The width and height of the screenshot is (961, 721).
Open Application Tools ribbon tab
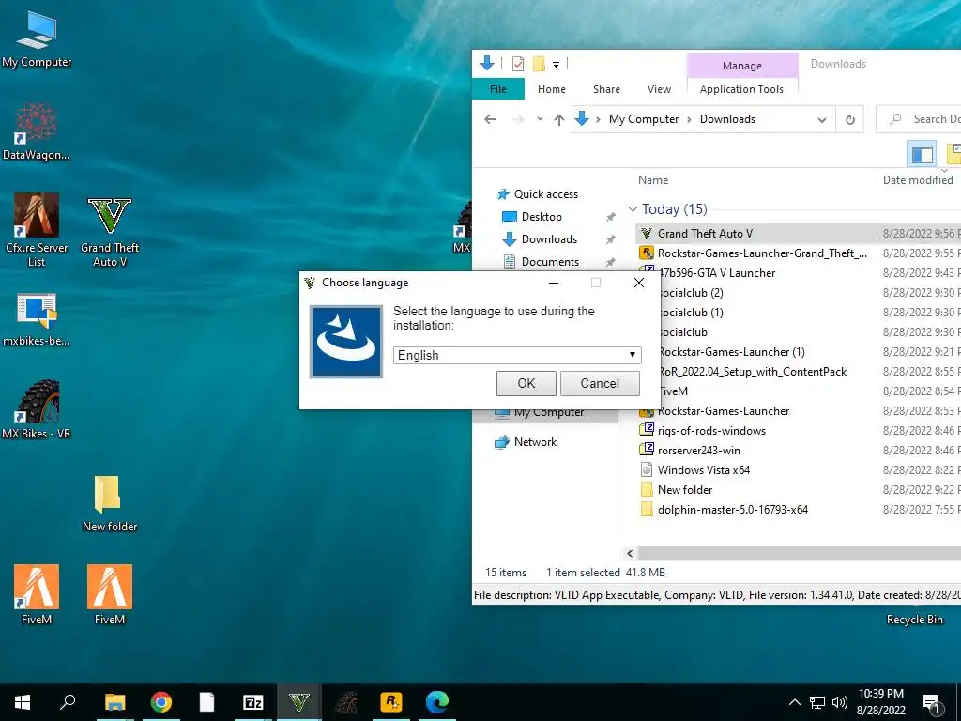tap(741, 89)
